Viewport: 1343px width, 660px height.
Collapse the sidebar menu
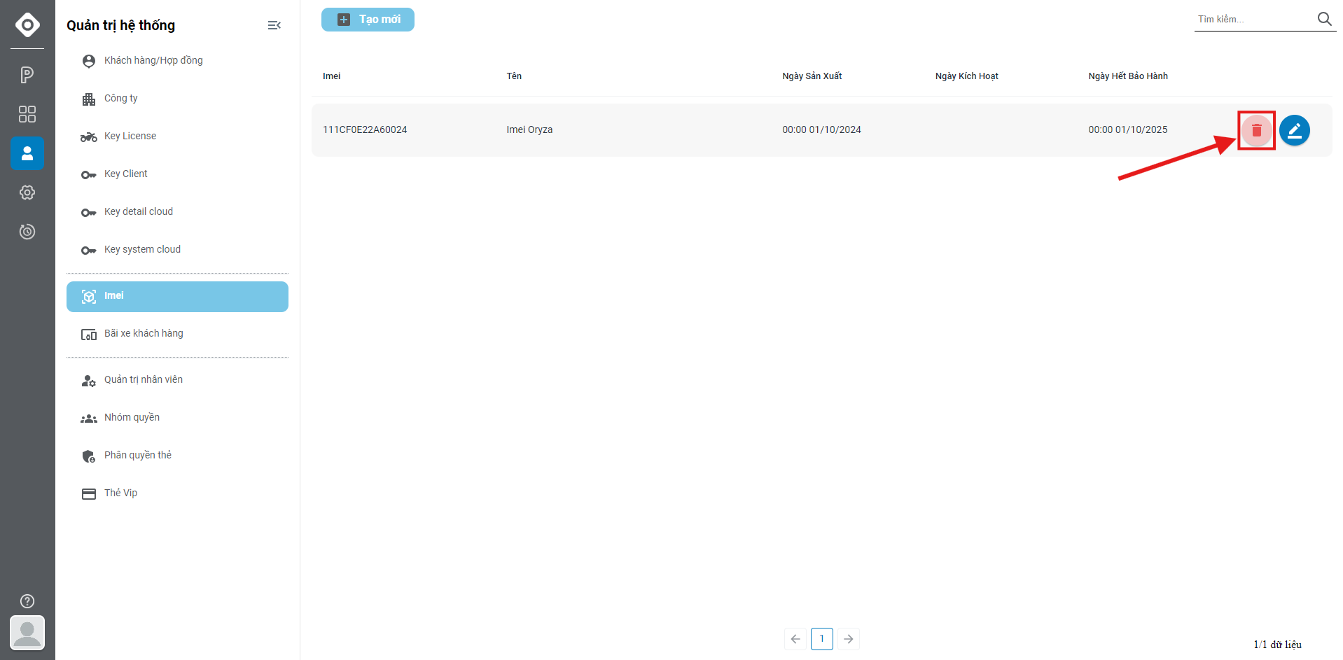(x=274, y=25)
